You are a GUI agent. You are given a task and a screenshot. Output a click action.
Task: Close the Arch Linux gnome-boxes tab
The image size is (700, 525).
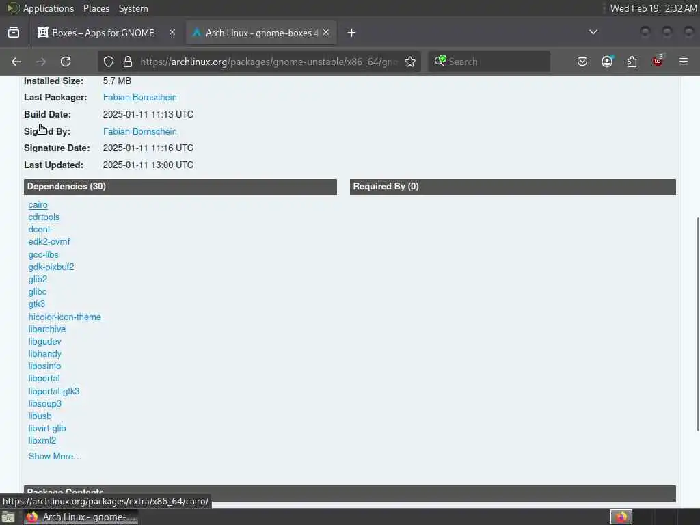click(x=326, y=33)
